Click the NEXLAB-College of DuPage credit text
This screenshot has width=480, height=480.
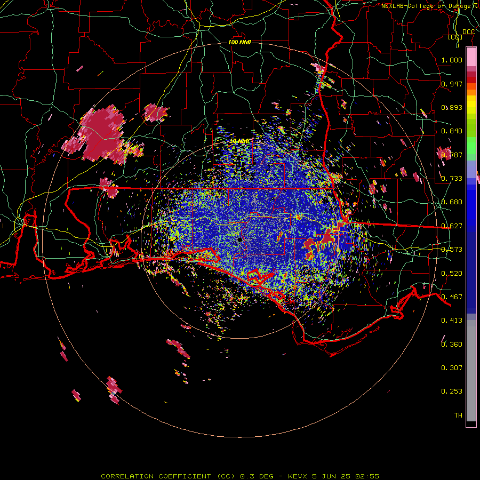[430, 6]
